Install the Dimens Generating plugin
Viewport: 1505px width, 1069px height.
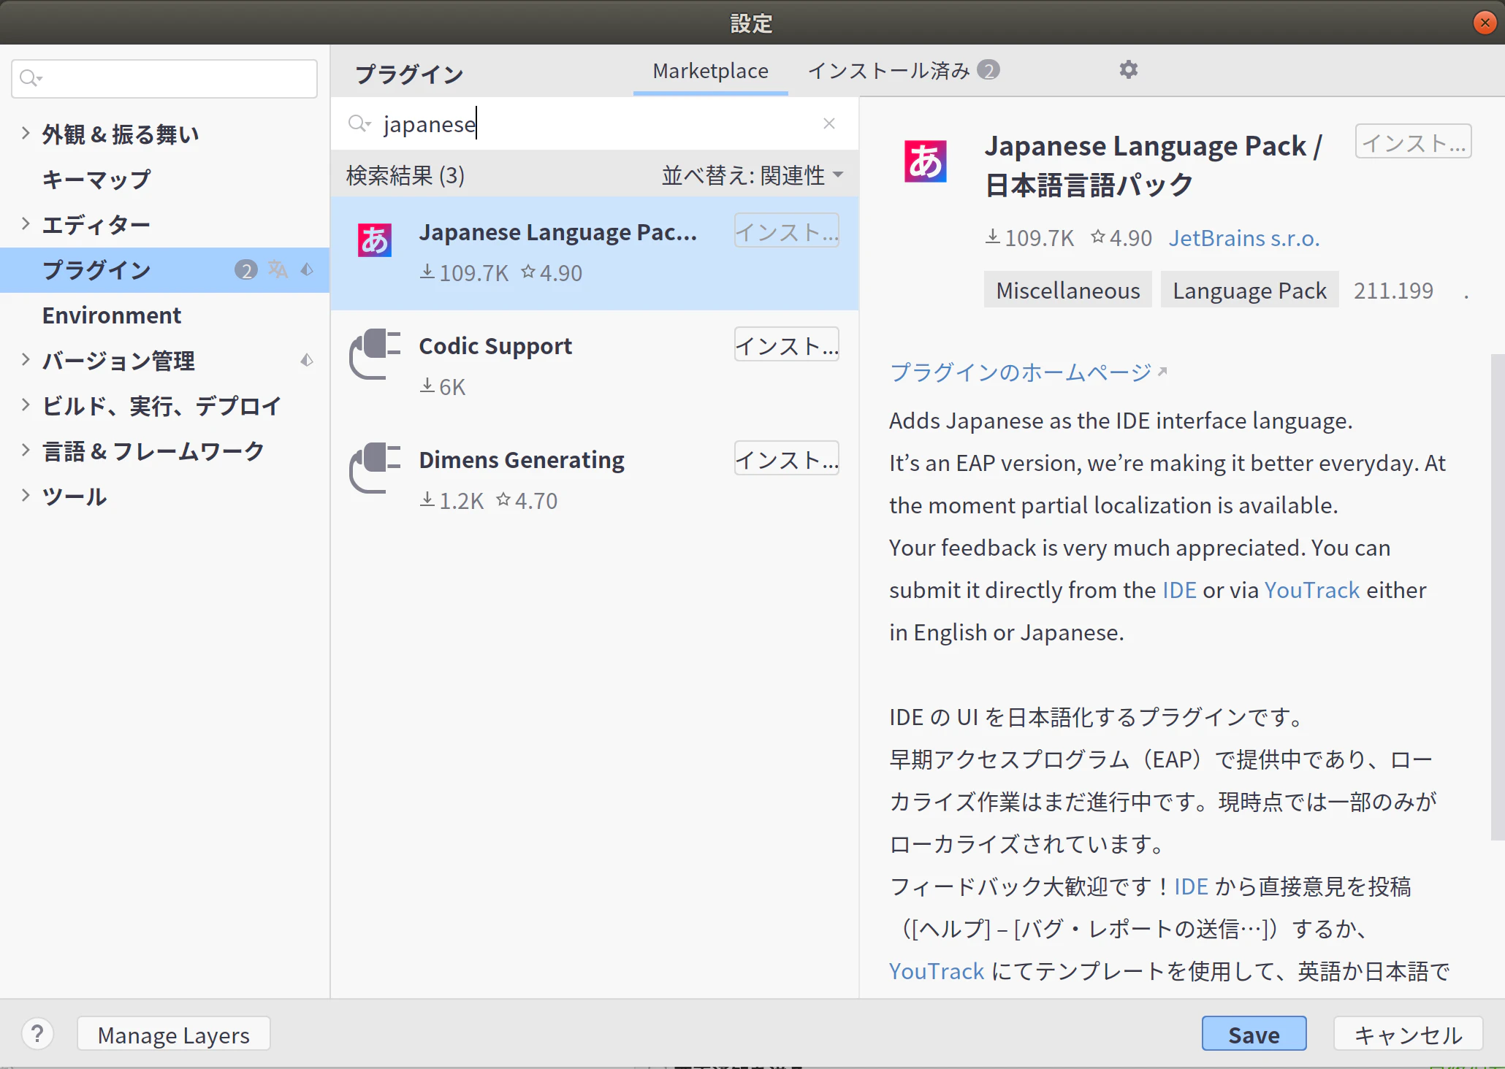pos(786,459)
